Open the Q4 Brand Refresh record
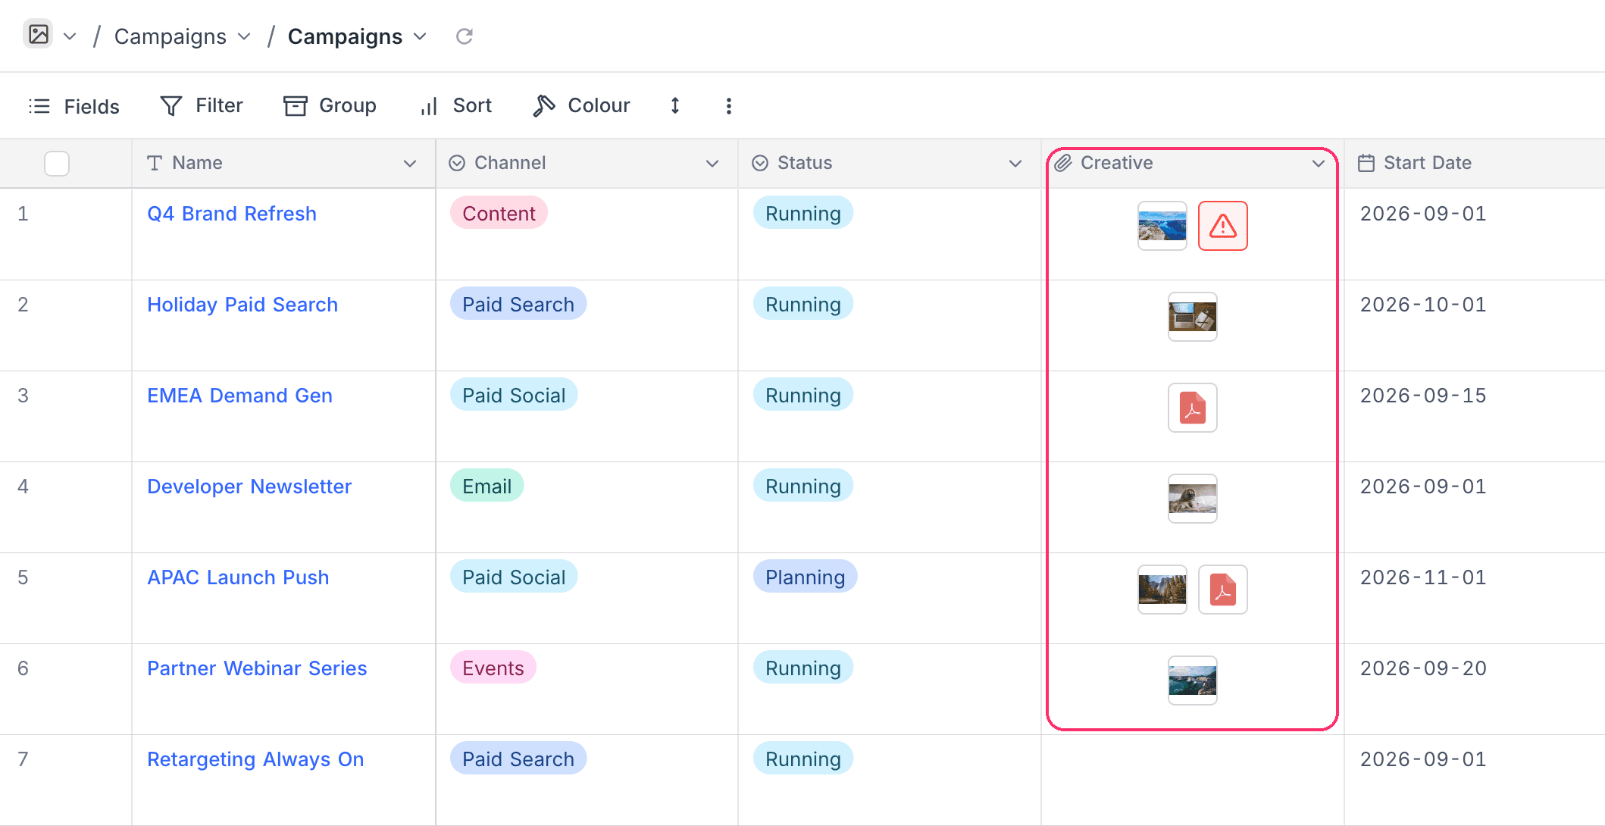The width and height of the screenshot is (1605, 826). pyautogui.click(x=232, y=214)
